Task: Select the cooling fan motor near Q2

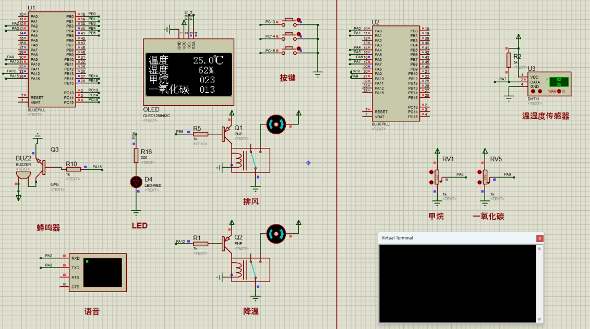Action: (x=276, y=234)
